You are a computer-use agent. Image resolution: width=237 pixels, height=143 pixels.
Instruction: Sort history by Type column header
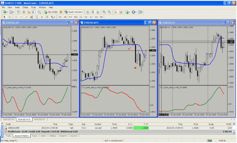(71, 124)
